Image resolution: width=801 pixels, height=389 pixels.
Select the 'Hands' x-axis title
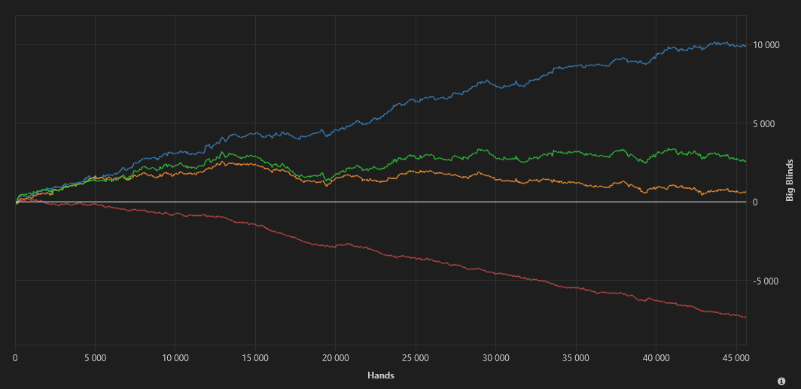coord(381,375)
